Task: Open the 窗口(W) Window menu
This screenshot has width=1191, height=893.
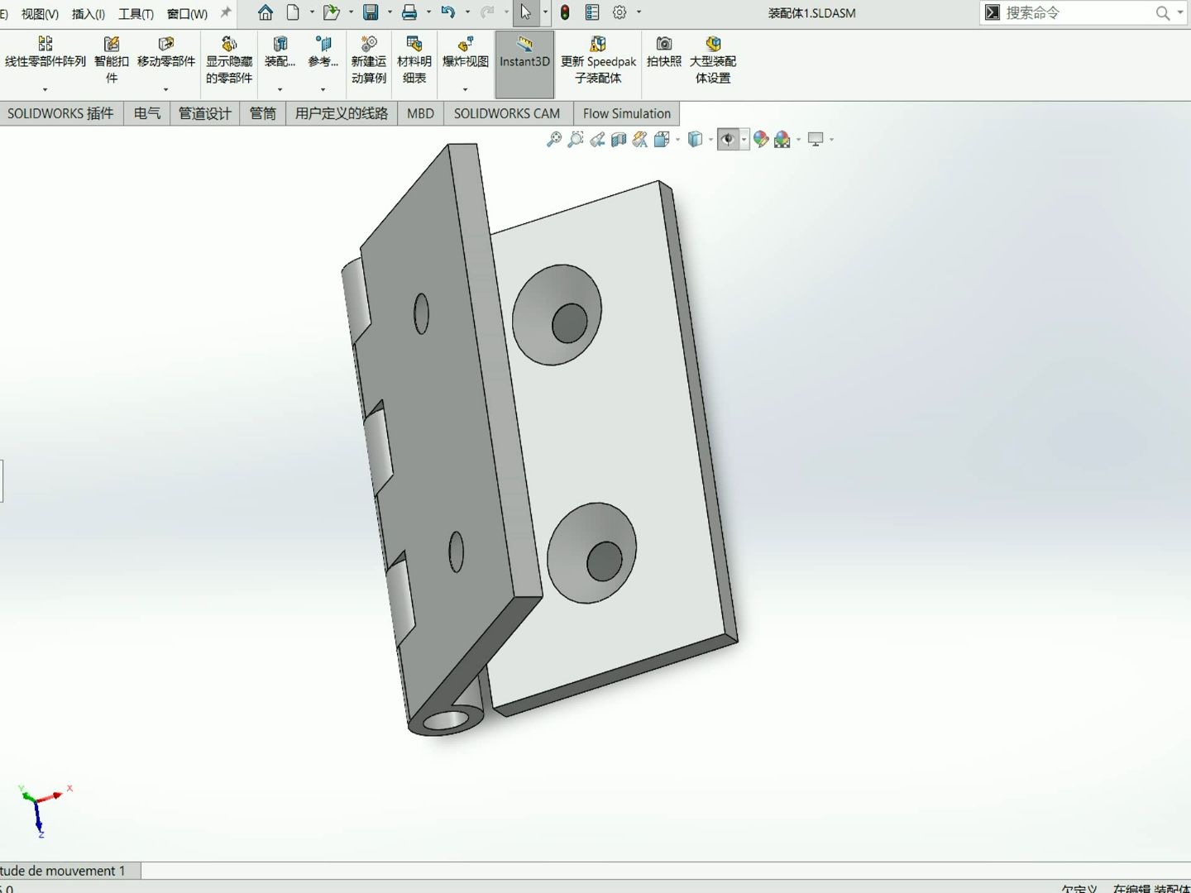Action: 187,13
